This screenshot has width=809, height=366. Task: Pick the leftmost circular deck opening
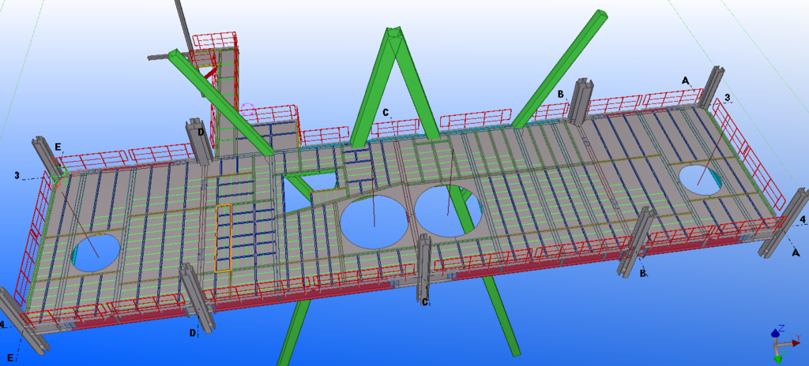(x=96, y=251)
